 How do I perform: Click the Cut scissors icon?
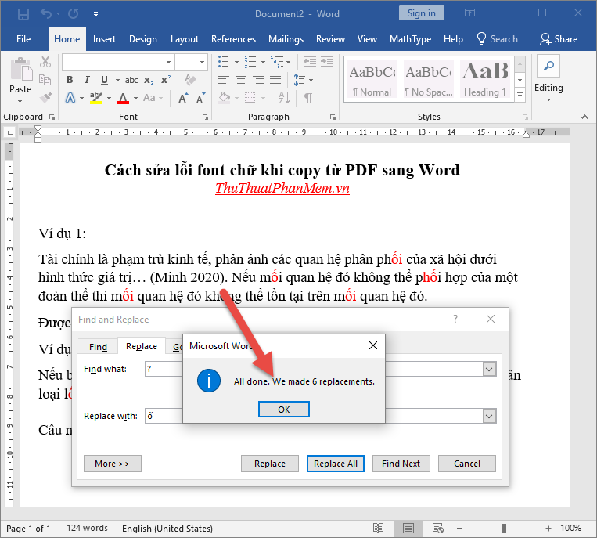coord(45,62)
